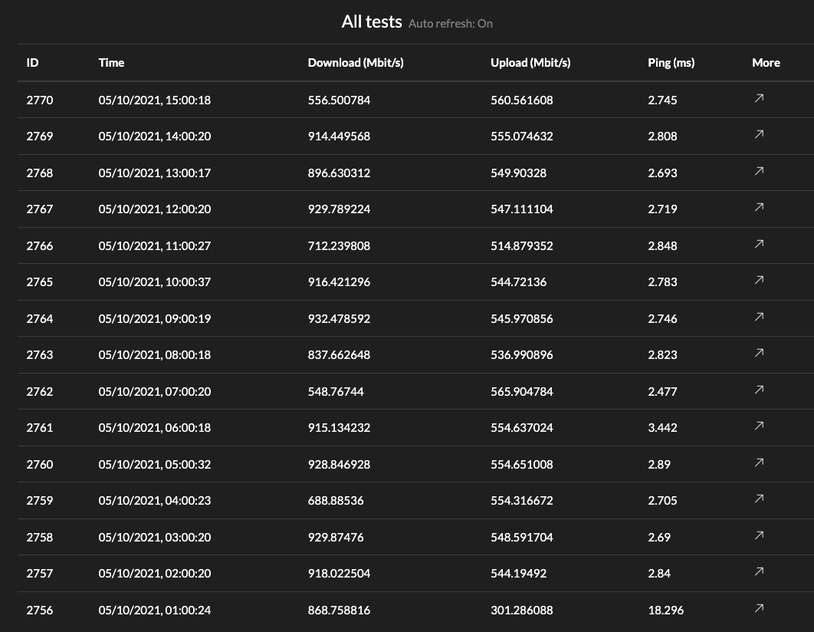
Task: Click download value 868.758816
Action: pyautogui.click(x=339, y=611)
